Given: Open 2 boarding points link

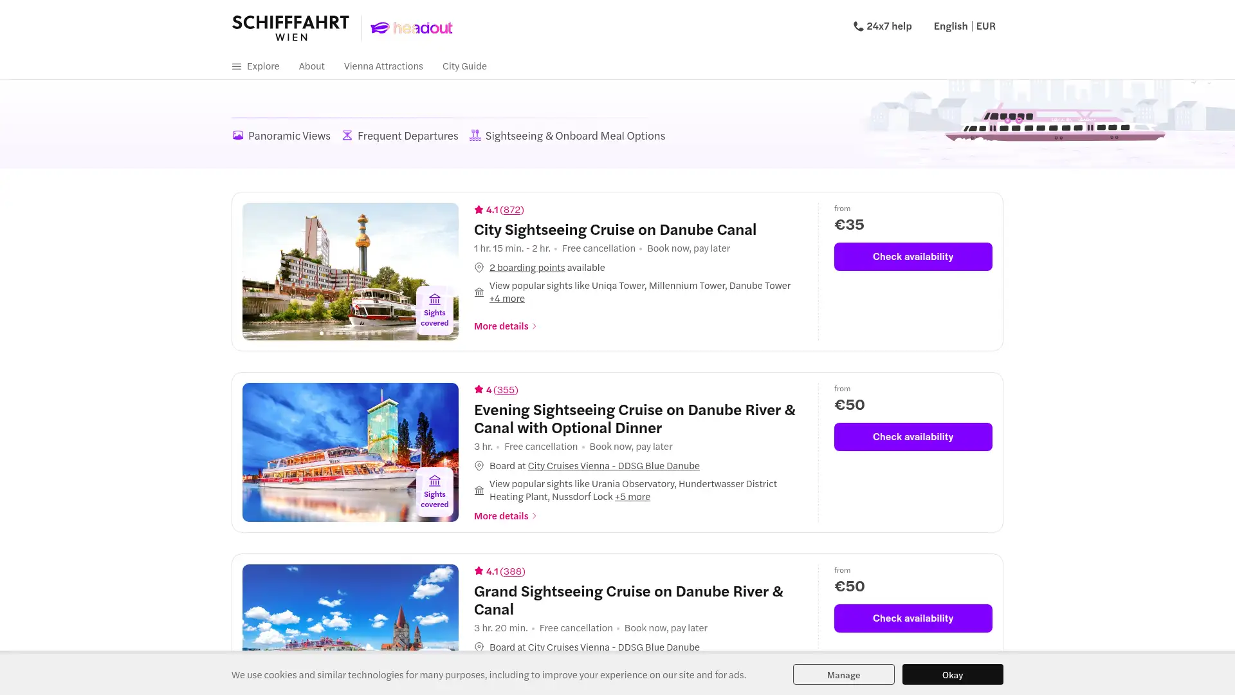Looking at the screenshot, I should point(527,267).
